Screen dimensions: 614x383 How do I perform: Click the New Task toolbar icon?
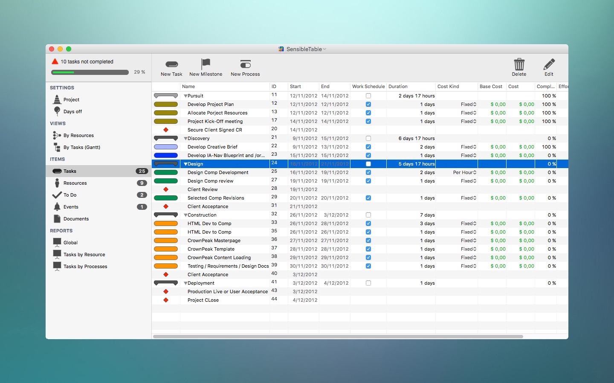[x=171, y=64]
